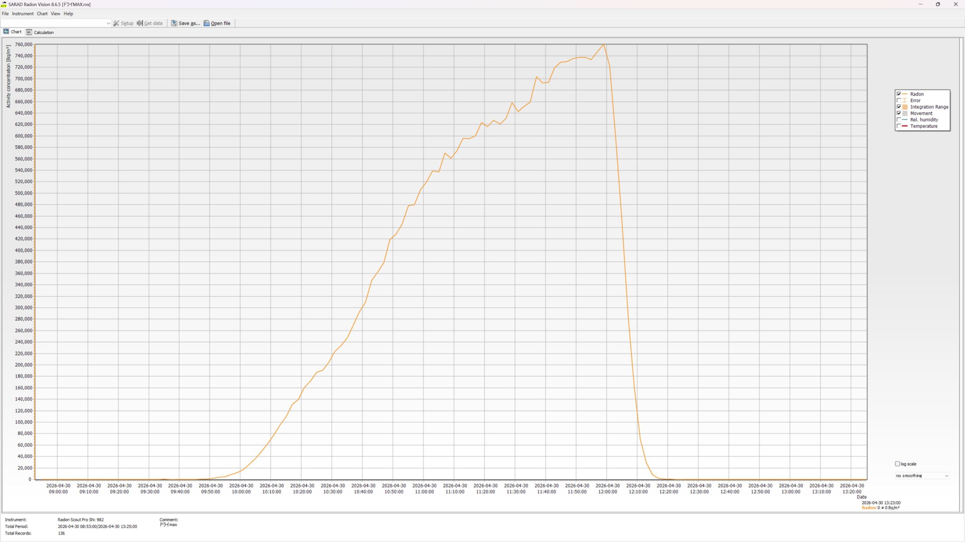The width and height of the screenshot is (965, 542).
Task: Click the Radon orange line legend swatch
Action: pyautogui.click(x=905, y=94)
